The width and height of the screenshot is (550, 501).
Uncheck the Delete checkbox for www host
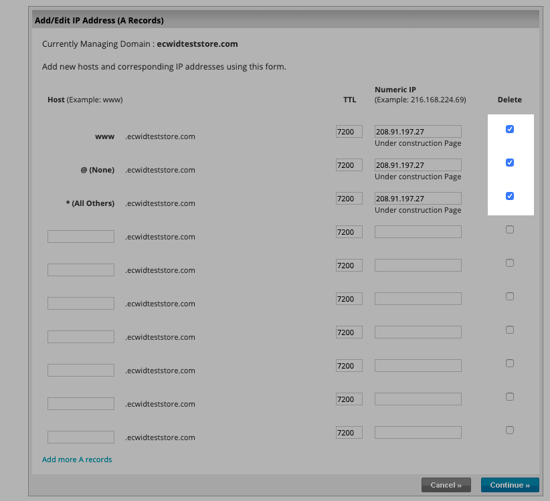coord(510,129)
